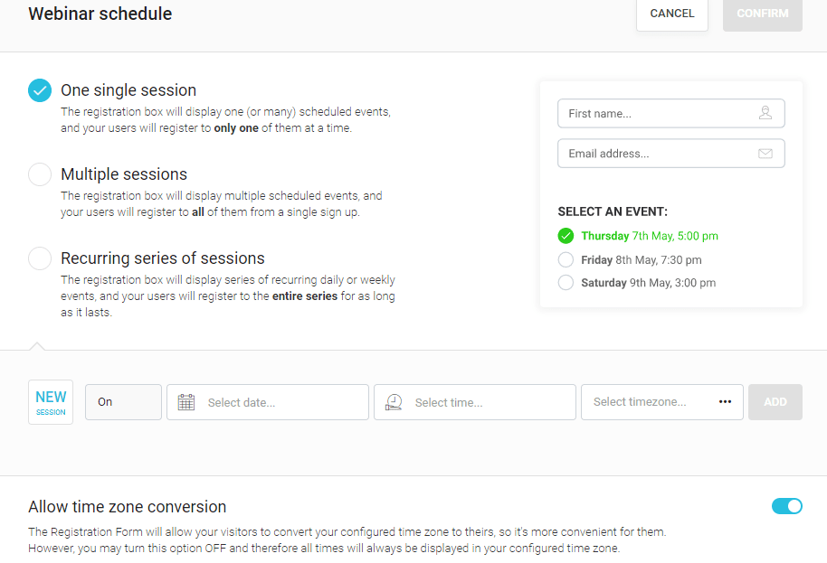Click the clock icon in time field
The image size is (827, 563).
point(394,402)
